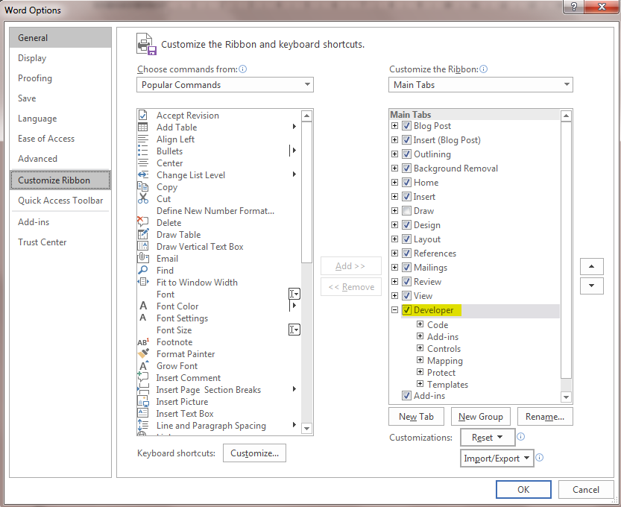Screen dimensions: 621x507
Task: Click the OK button
Action: (x=523, y=490)
